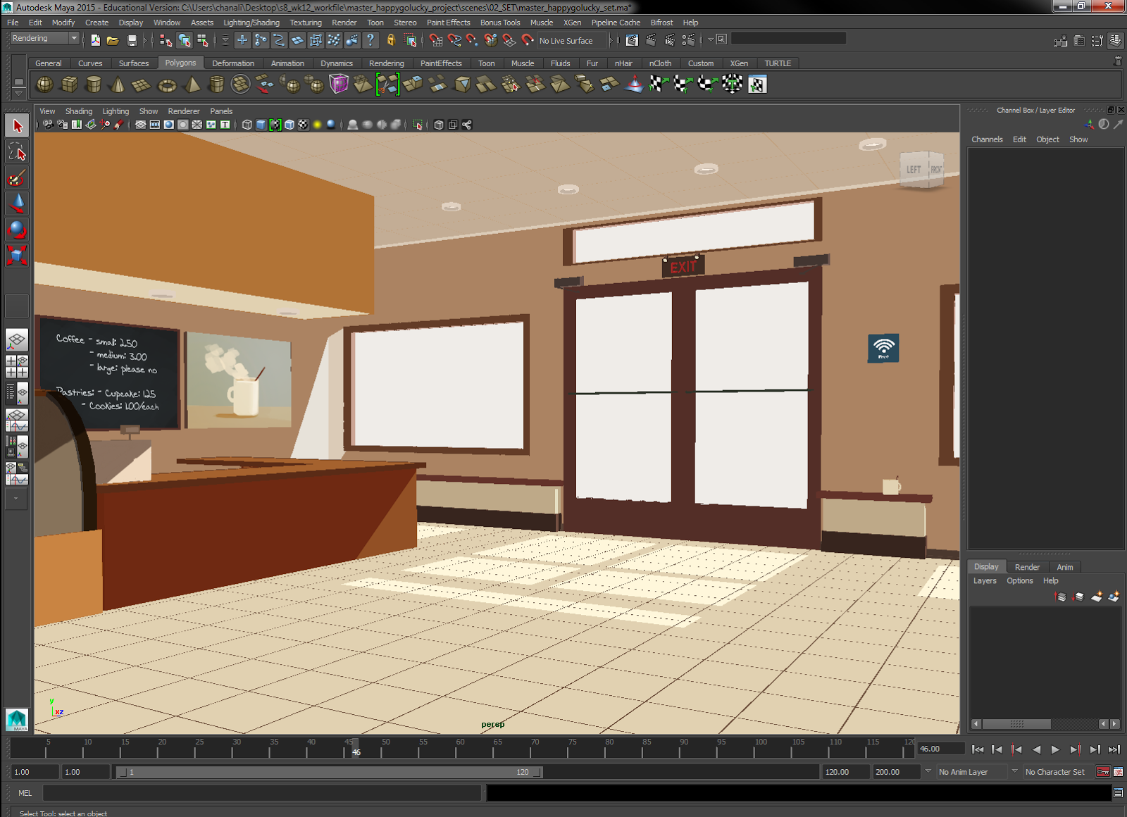Image resolution: width=1127 pixels, height=817 pixels.
Task: Toggle auto keyframe button
Action: [1103, 772]
